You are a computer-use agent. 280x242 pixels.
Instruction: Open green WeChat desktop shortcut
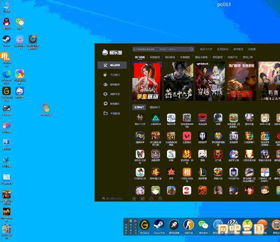coord(20,24)
